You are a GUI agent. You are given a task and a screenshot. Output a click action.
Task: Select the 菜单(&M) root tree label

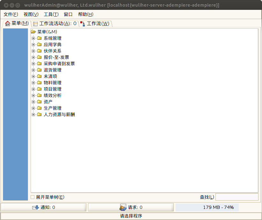[x=47, y=32]
